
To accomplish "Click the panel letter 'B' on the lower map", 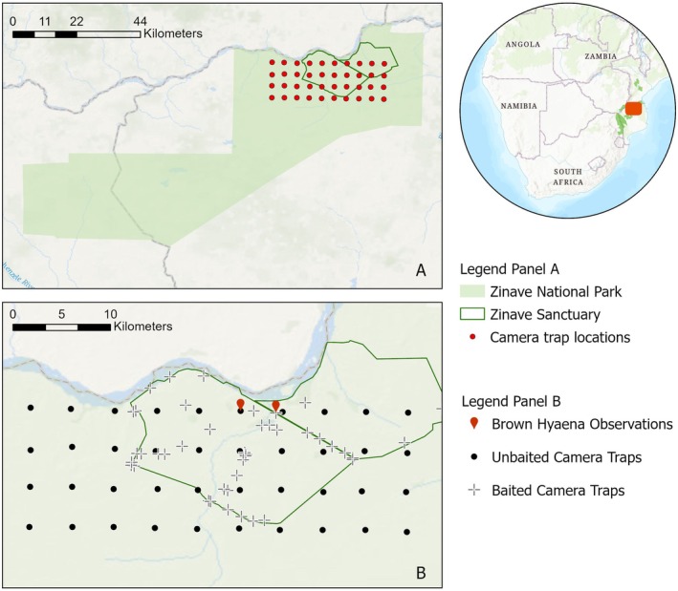I will pyautogui.click(x=421, y=573).
